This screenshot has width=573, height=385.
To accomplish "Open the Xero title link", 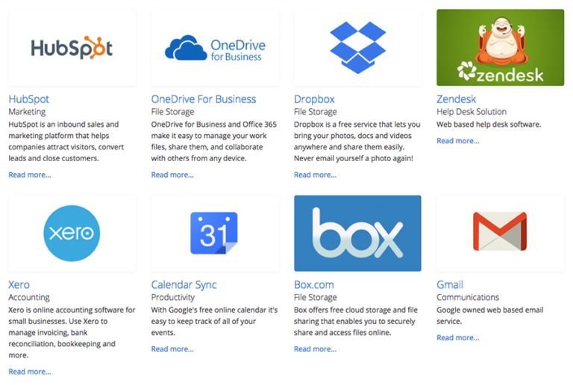I will point(19,285).
